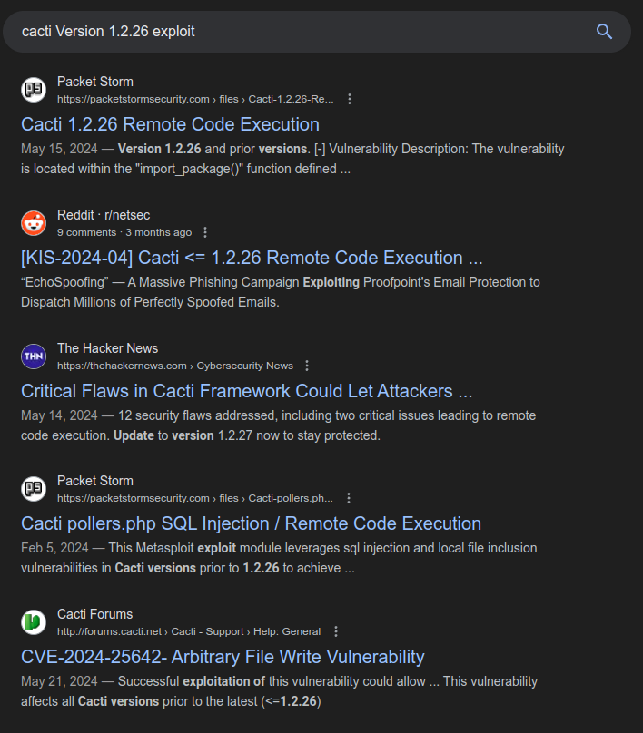Click the thehackernews.com breadcrumb URL

click(175, 366)
